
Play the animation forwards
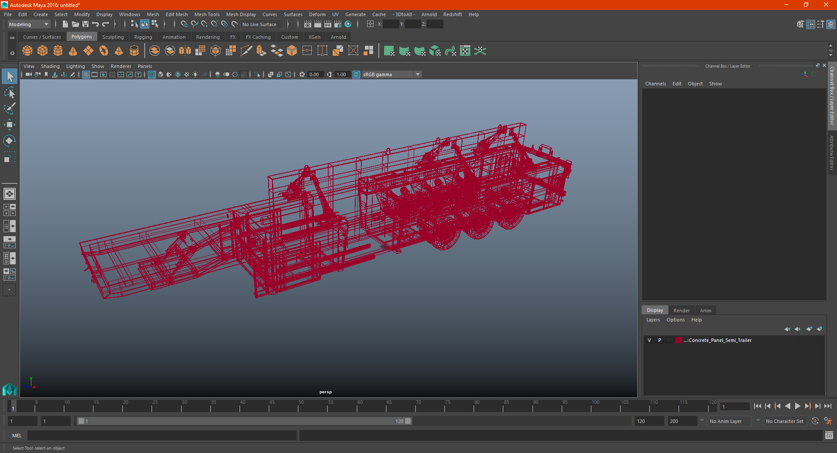point(798,406)
